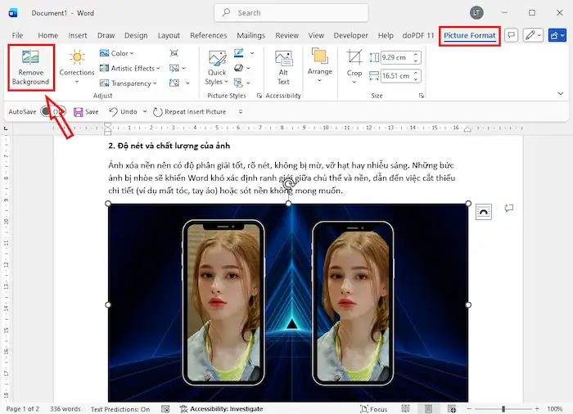573x414 pixels.
Task: Switch to the Insert tab
Action: [x=78, y=35]
